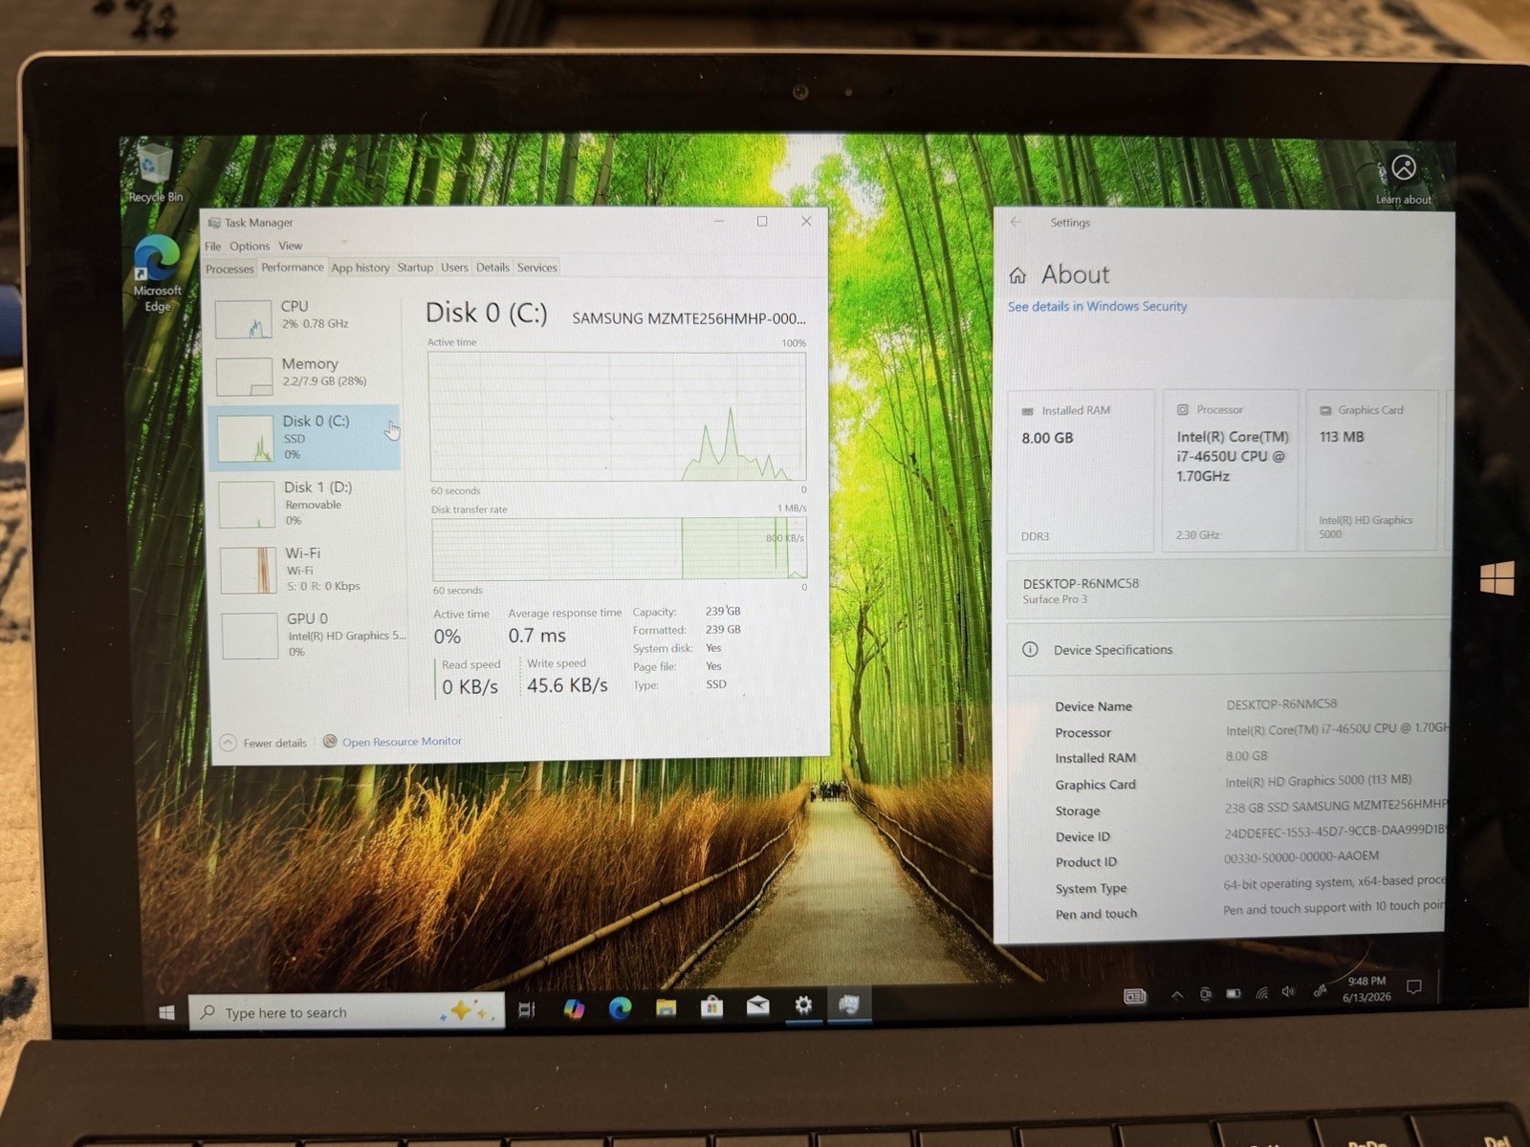
Task: Collapse with the Fewer details chevron
Action: pyautogui.click(x=229, y=744)
